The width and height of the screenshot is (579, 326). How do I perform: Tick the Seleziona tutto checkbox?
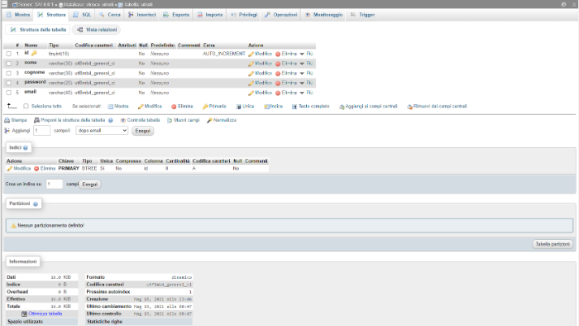pos(26,106)
